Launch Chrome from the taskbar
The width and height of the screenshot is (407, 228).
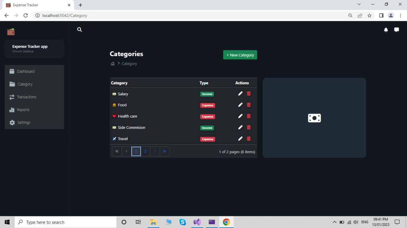point(226,222)
